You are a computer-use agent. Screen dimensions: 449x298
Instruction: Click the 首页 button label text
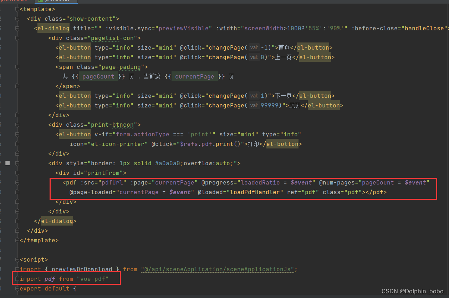284,47
